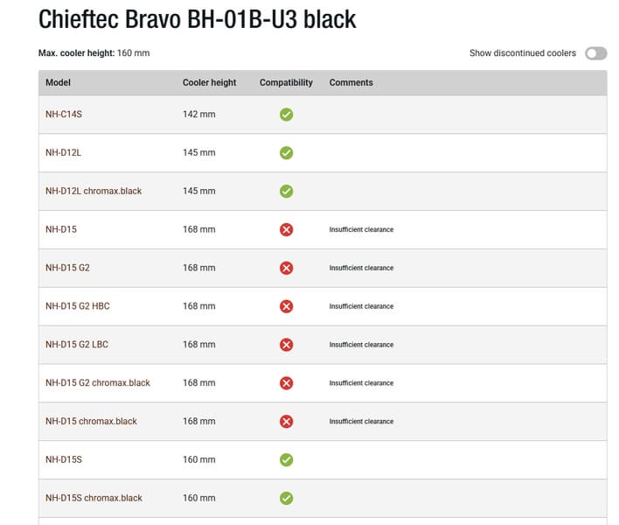The height and width of the screenshot is (525, 619).
Task: Click the Cooler height column header
Action: pos(209,82)
